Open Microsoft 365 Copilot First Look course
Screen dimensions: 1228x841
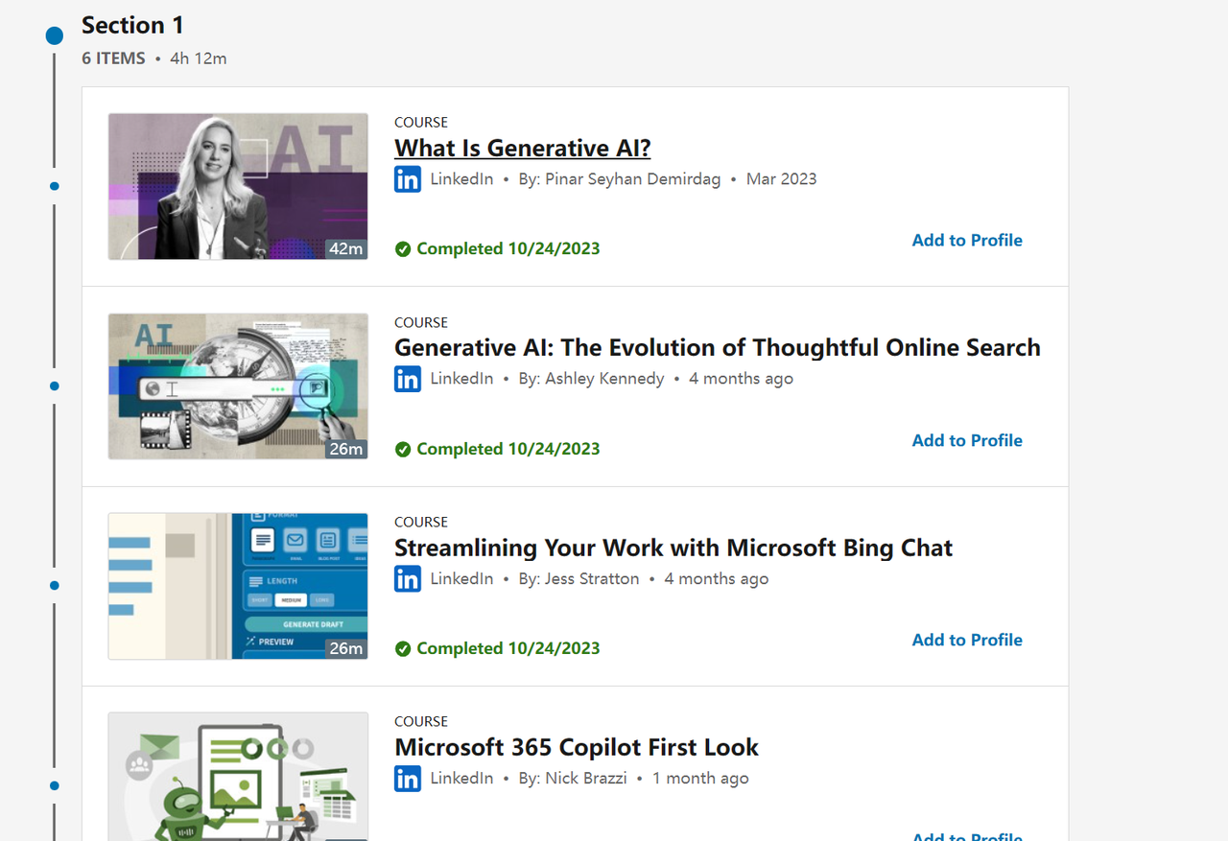(577, 747)
